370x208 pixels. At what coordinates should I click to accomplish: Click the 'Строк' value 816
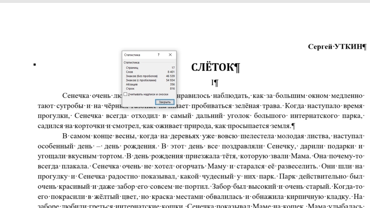[x=172, y=88]
